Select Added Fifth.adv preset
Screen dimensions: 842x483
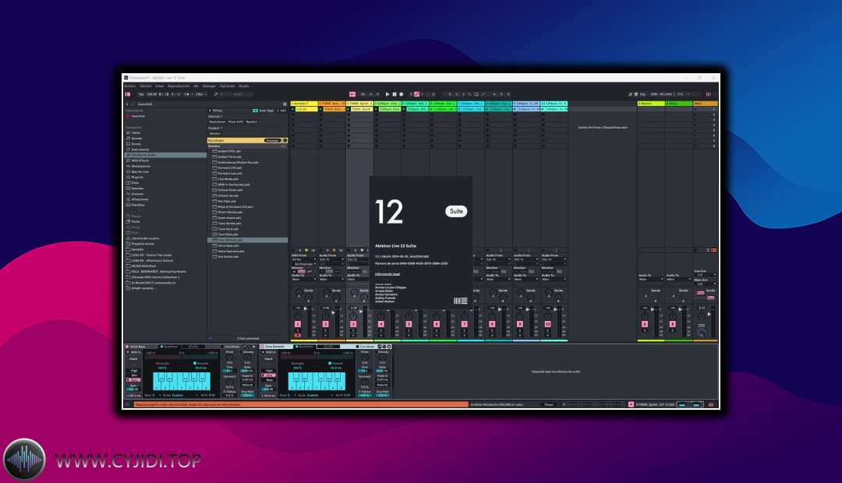[229, 151]
